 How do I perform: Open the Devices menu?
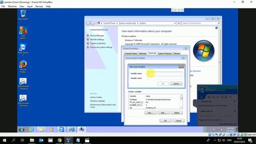pos(39,6)
